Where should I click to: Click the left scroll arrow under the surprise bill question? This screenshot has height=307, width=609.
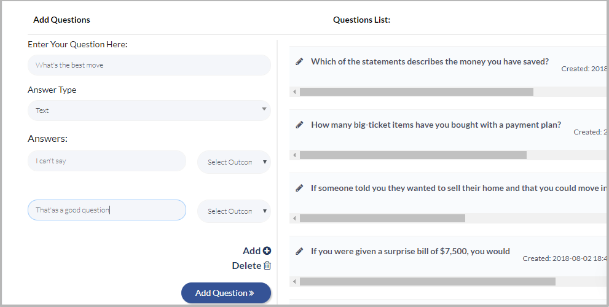[x=294, y=281]
